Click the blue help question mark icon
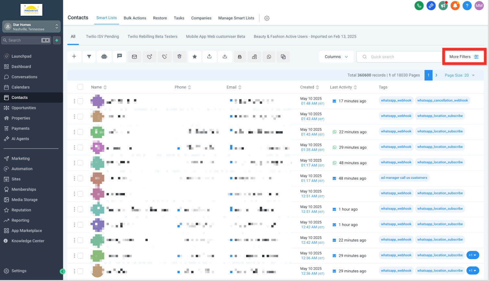 pos(467,6)
